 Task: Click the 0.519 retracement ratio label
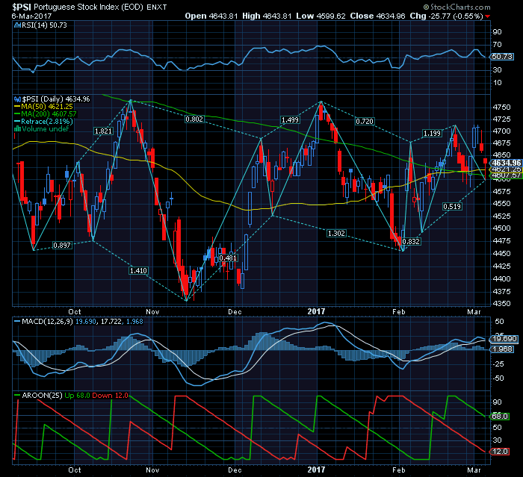452,206
